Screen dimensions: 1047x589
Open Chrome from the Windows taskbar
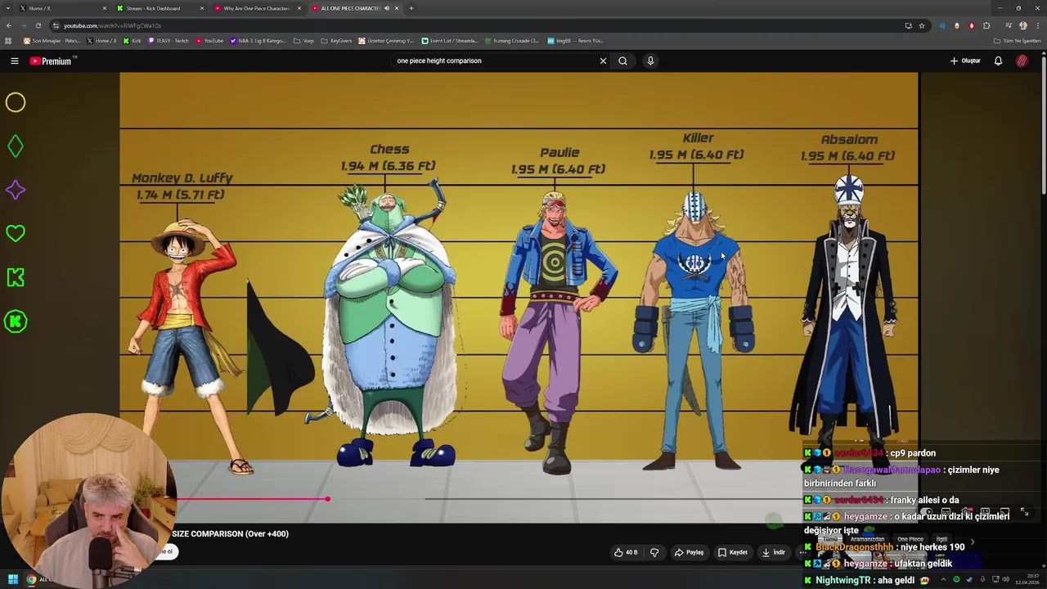point(31,579)
